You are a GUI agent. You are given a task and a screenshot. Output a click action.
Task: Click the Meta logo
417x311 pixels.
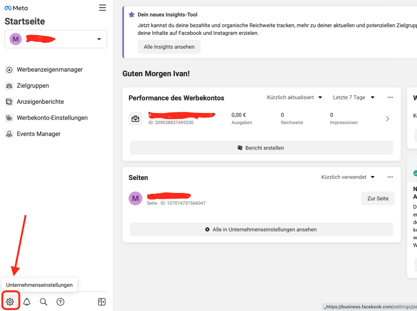coord(16,8)
